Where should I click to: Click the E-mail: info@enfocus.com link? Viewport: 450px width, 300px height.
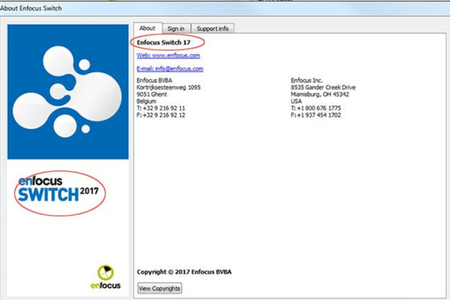coord(170,68)
